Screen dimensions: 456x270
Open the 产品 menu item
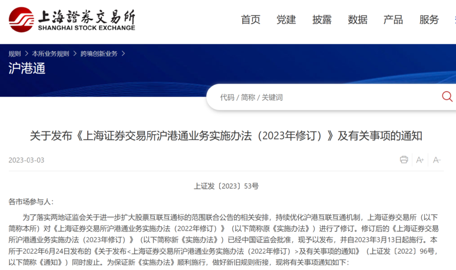(393, 20)
